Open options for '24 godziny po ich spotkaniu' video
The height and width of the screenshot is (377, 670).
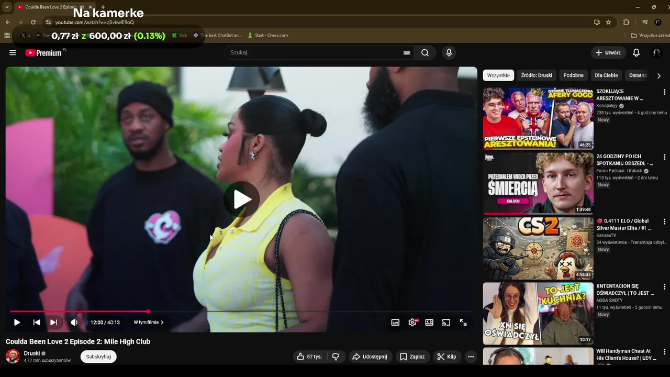tap(664, 157)
